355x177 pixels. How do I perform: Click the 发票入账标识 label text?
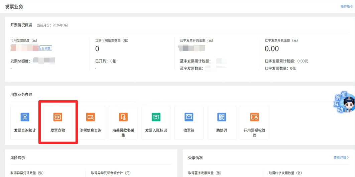pos(156,130)
